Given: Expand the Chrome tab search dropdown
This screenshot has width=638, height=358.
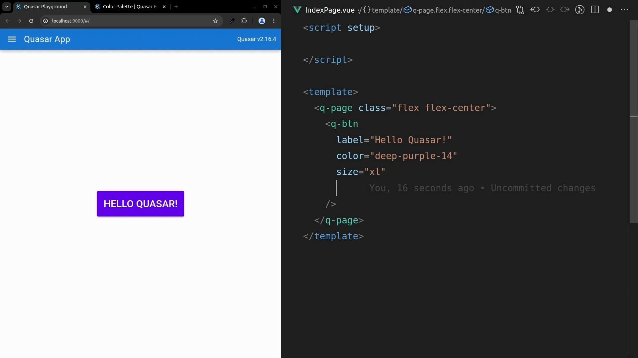Looking at the screenshot, I should pos(7,7).
